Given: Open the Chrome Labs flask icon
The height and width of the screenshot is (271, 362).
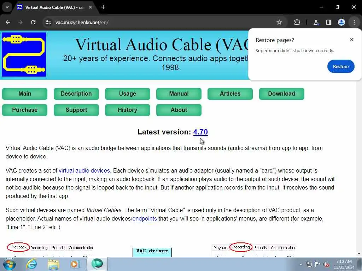Looking at the screenshot, I should 316,22.
